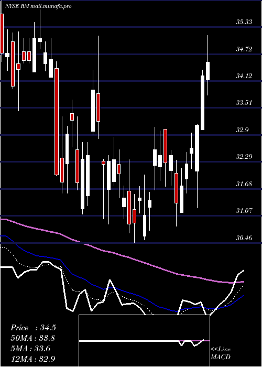Click the 31.68 price axis label
This screenshot has width=262, height=367.
pyautogui.click(x=244, y=183)
